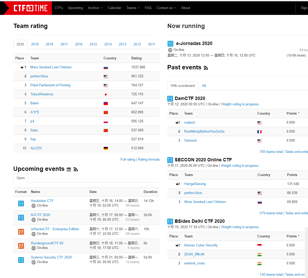
Task: Click the German flag next to ALLES!
Action: pos(106,149)
